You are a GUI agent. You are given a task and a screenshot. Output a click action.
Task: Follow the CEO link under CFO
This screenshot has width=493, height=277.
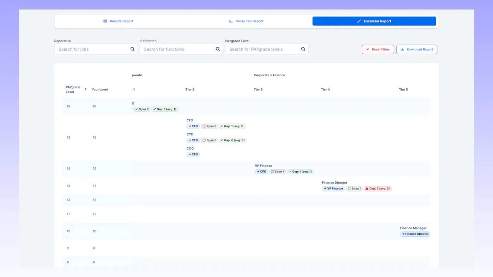pyautogui.click(x=193, y=126)
